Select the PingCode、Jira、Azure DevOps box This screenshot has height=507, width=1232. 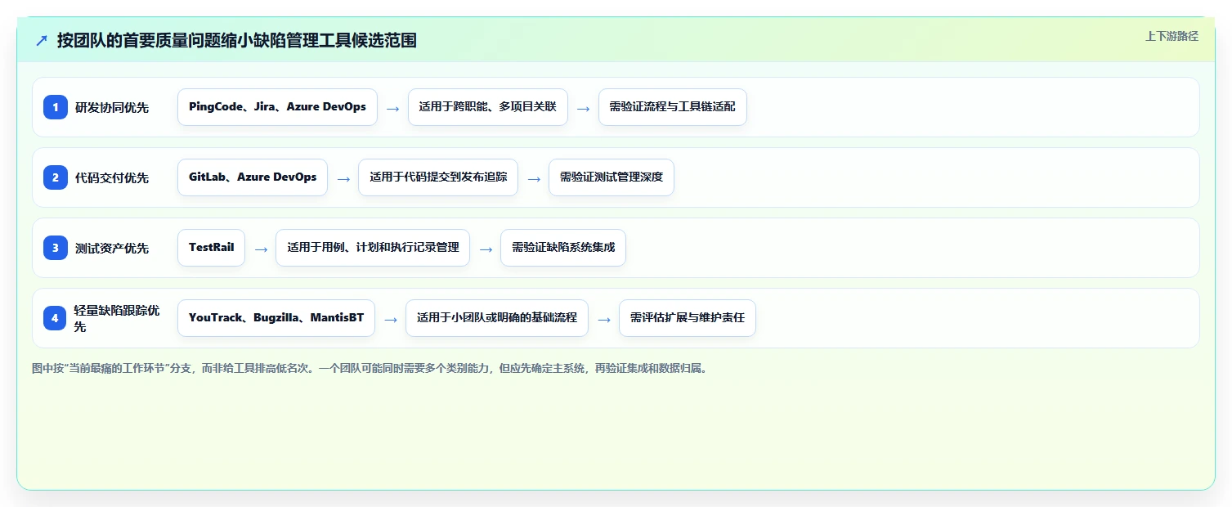(x=277, y=107)
